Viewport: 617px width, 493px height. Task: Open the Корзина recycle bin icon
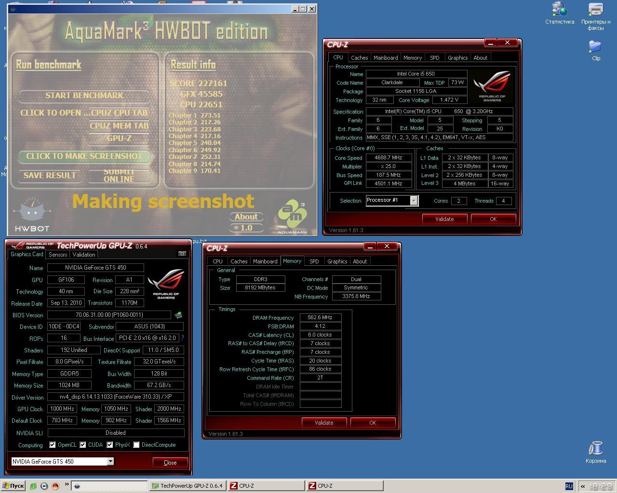pos(596,452)
